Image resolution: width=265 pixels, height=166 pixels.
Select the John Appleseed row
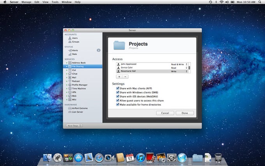click(x=152, y=64)
